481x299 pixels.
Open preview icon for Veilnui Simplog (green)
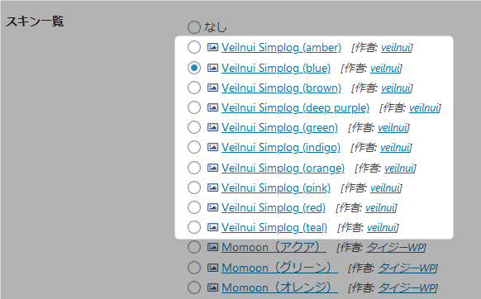[212, 127]
